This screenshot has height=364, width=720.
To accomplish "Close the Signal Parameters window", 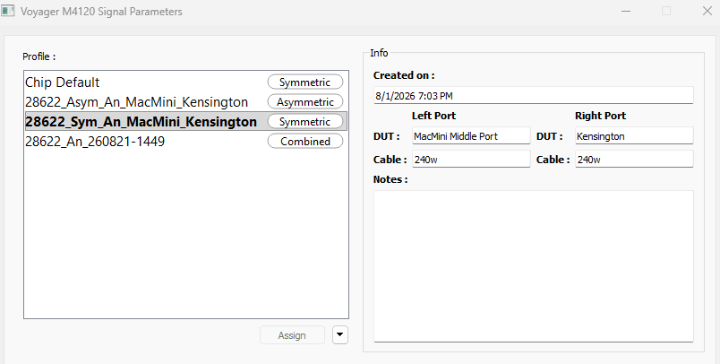I will click(x=707, y=11).
